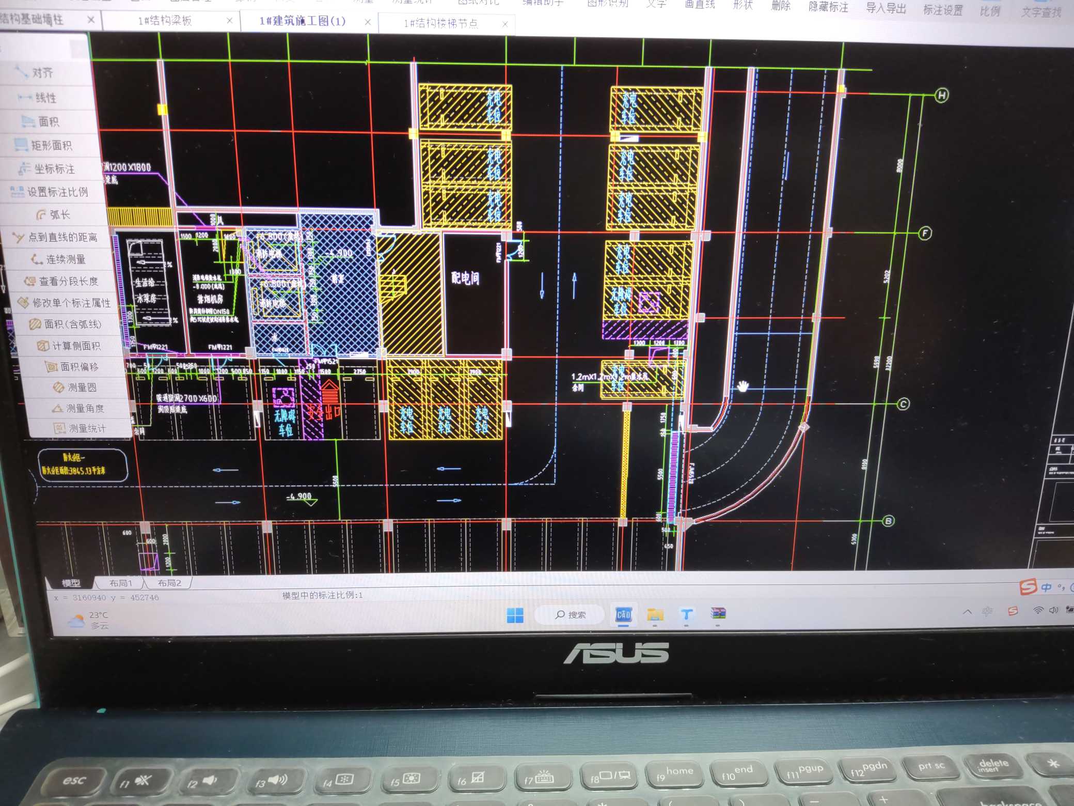Open the blue T app in taskbar

(686, 614)
